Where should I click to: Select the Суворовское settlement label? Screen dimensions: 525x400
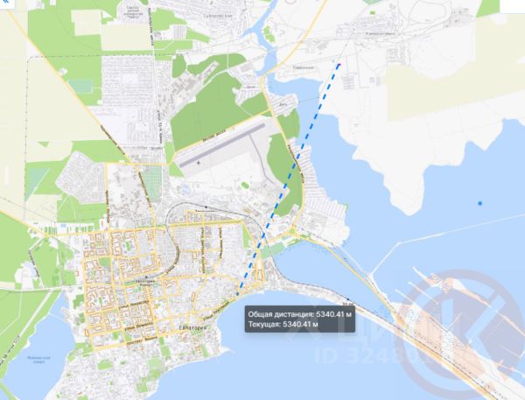click(219, 16)
